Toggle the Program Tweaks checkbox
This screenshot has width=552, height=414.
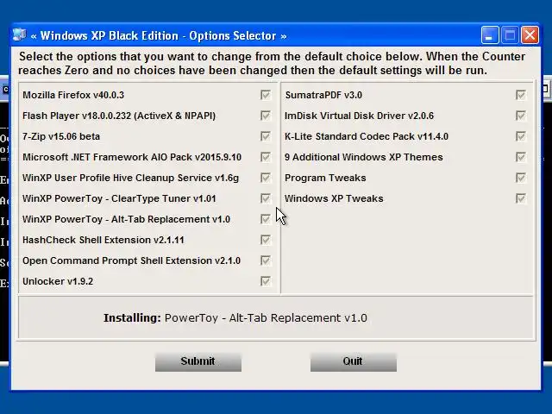521,178
